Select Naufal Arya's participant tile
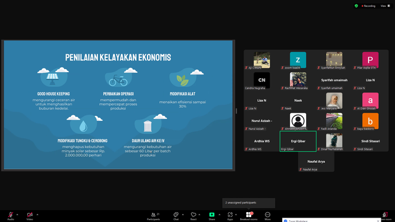 click(x=316, y=162)
